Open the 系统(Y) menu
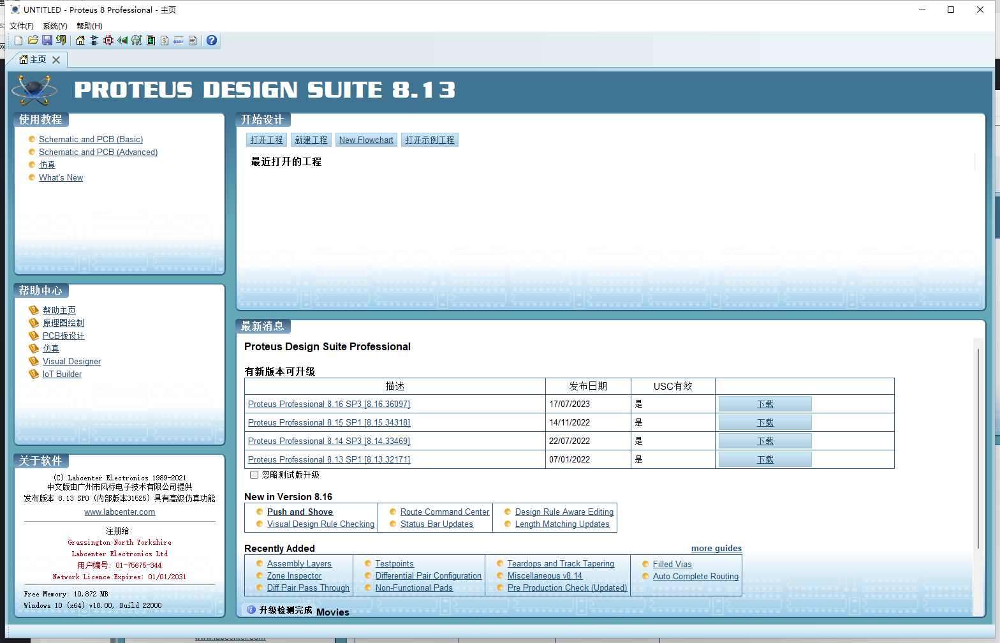This screenshot has width=1000, height=643. [55, 26]
